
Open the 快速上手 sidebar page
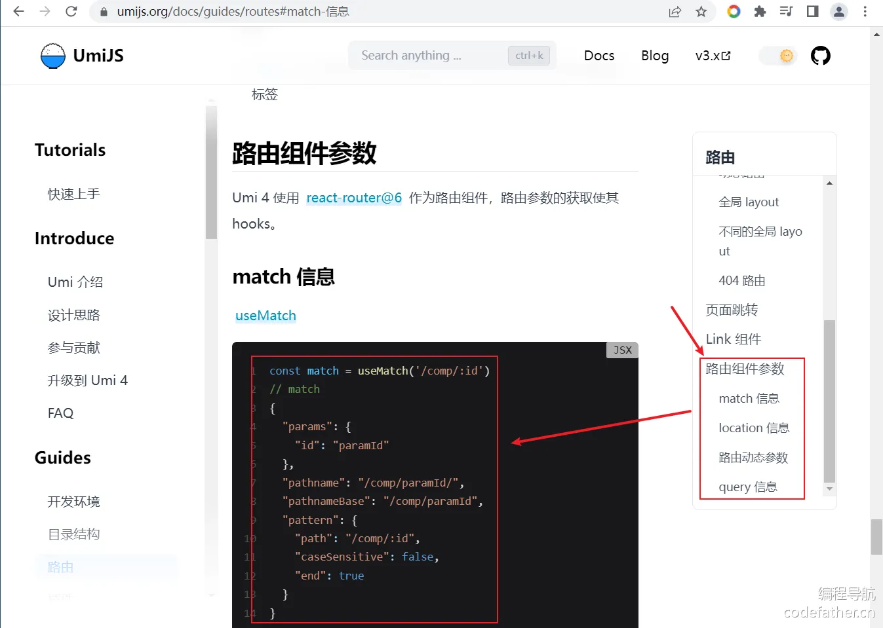[x=73, y=194]
